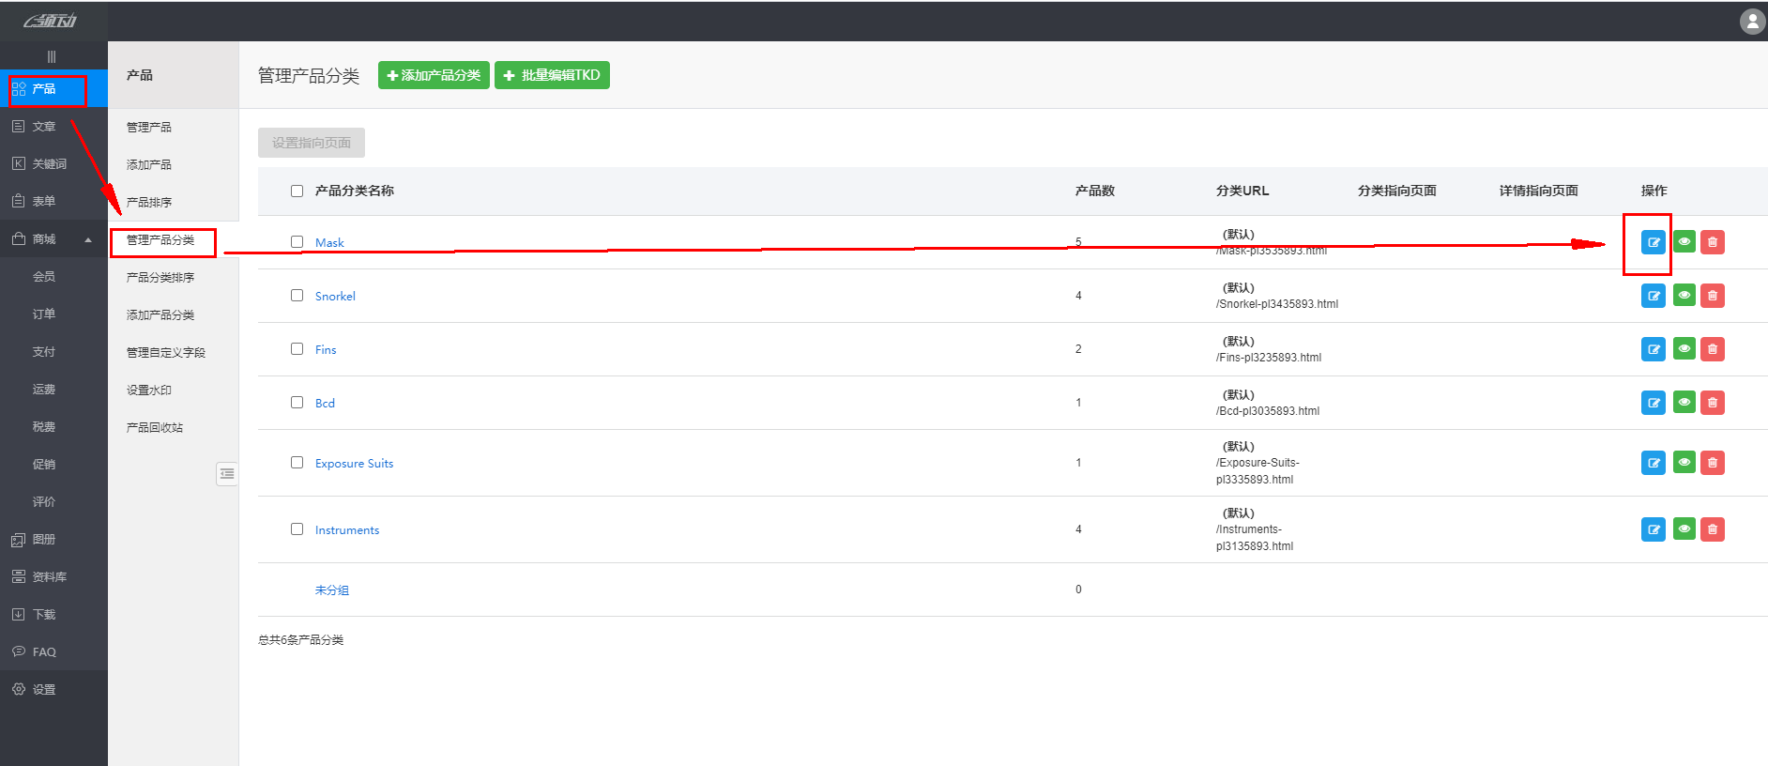
Task: Open the user profile avatar icon
Action: tap(1751, 21)
